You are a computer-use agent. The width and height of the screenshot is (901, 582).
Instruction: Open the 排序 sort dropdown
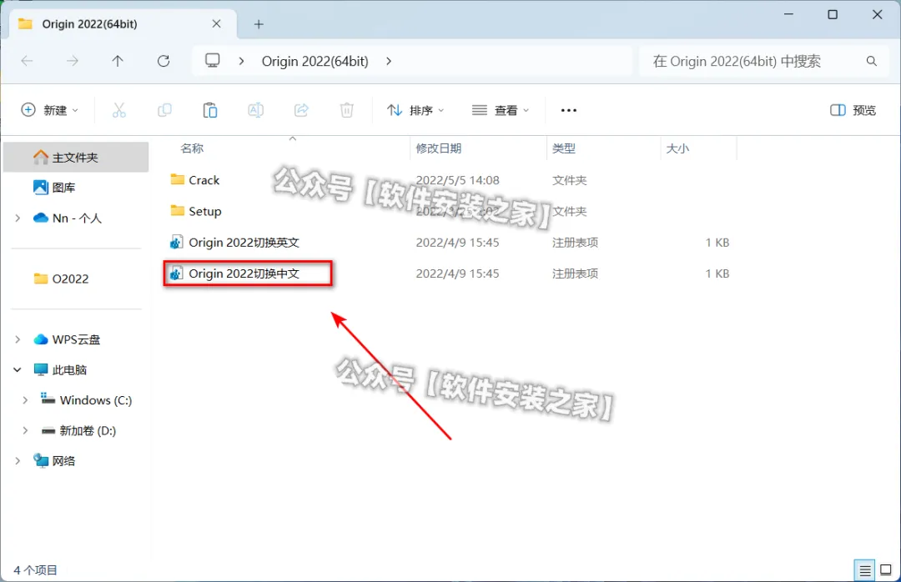point(415,110)
